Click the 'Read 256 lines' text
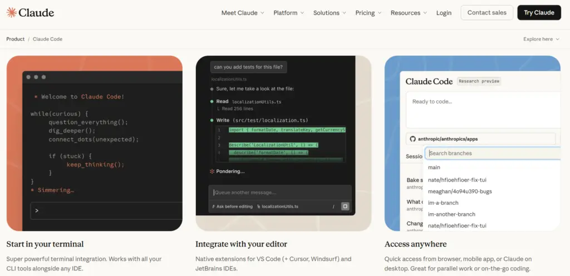570x276 pixels. click(x=237, y=109)
